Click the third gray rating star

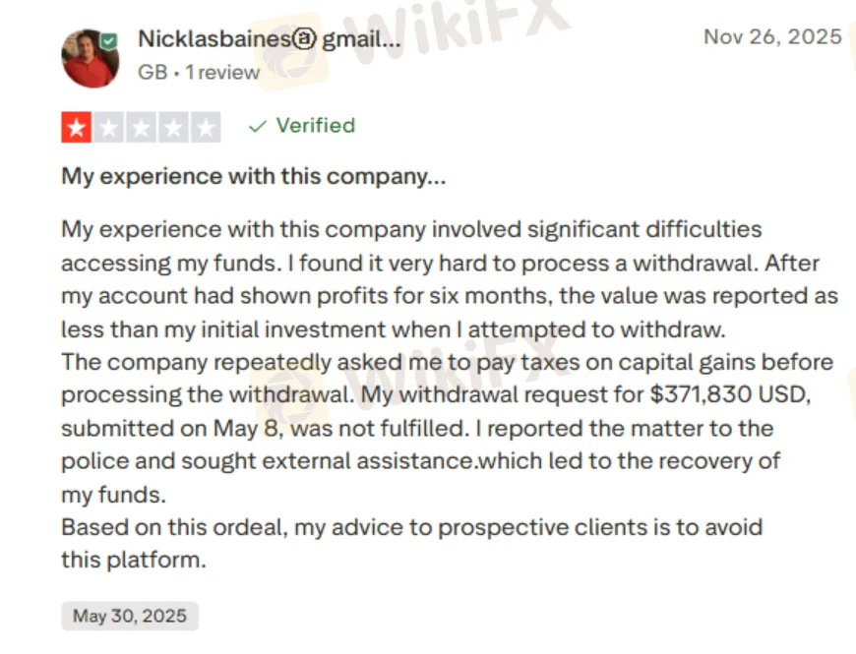(141, 127)
